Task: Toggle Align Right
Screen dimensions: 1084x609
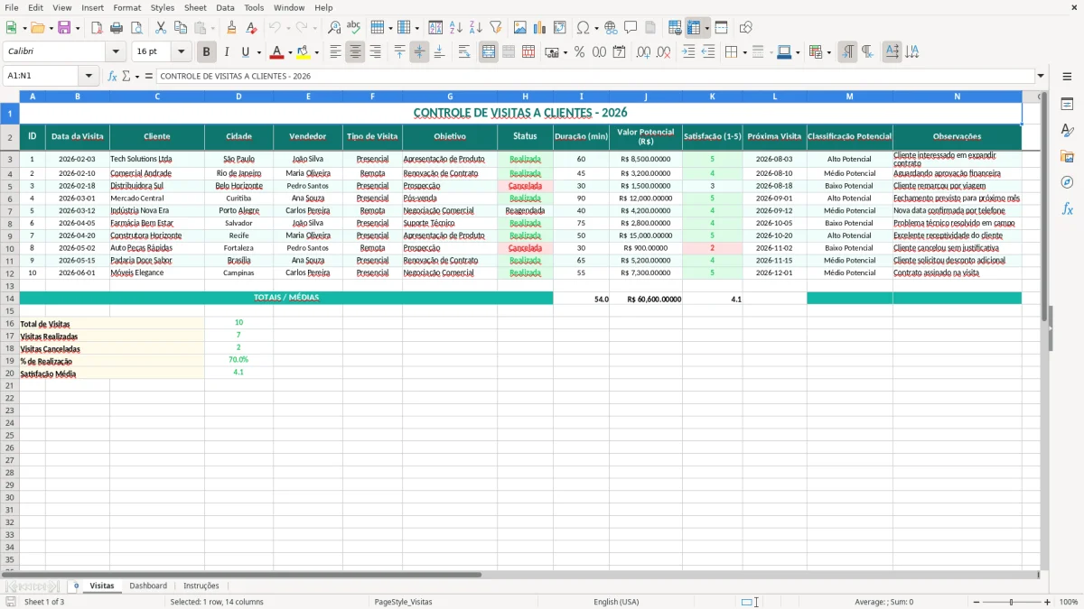Action: click(375, 52)
